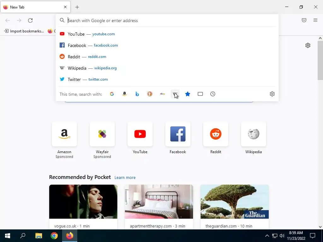323x242 pixels.
Task: Search this time with Google icon
Action: [x=112, y=94]
